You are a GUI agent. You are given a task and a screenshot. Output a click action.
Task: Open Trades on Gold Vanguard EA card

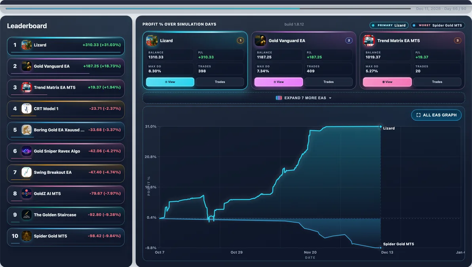pyautogui.click(x=328, y=82)
